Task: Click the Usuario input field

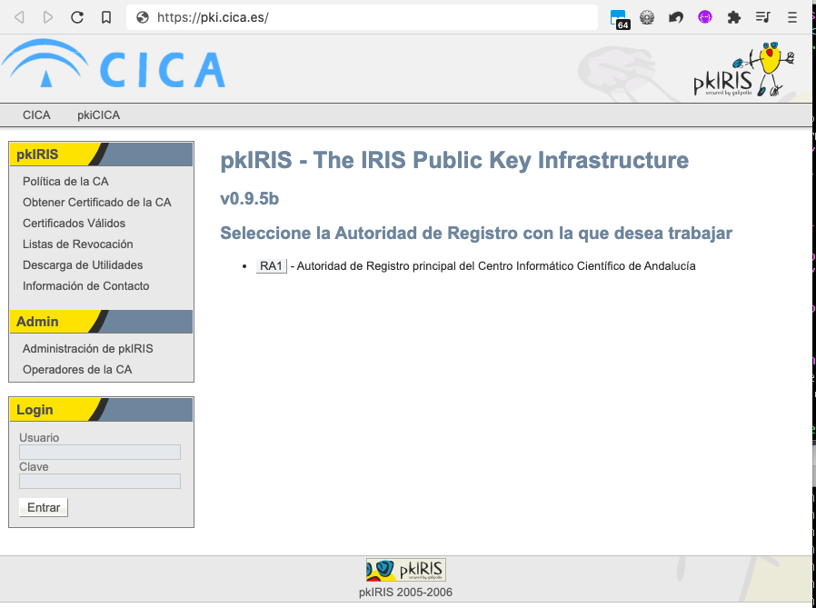Action: (100, 453)
